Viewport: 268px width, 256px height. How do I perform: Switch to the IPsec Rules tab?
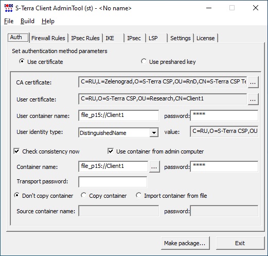(x=85, y=38)
